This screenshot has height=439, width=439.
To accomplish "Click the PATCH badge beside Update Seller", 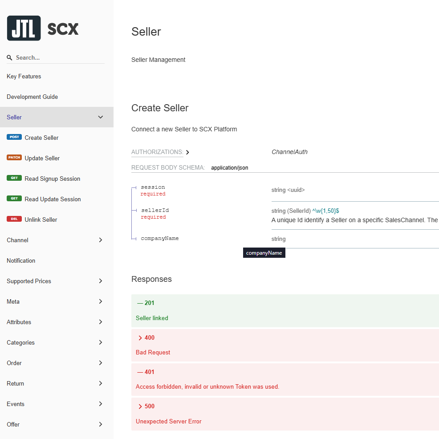I will (x=14, y=157).
